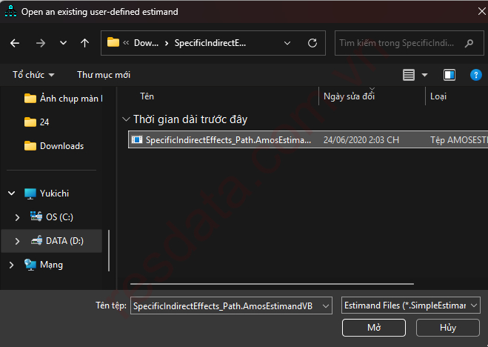Open the Tổ chức menu
This screenshot has height=347, width=488.
33,75
